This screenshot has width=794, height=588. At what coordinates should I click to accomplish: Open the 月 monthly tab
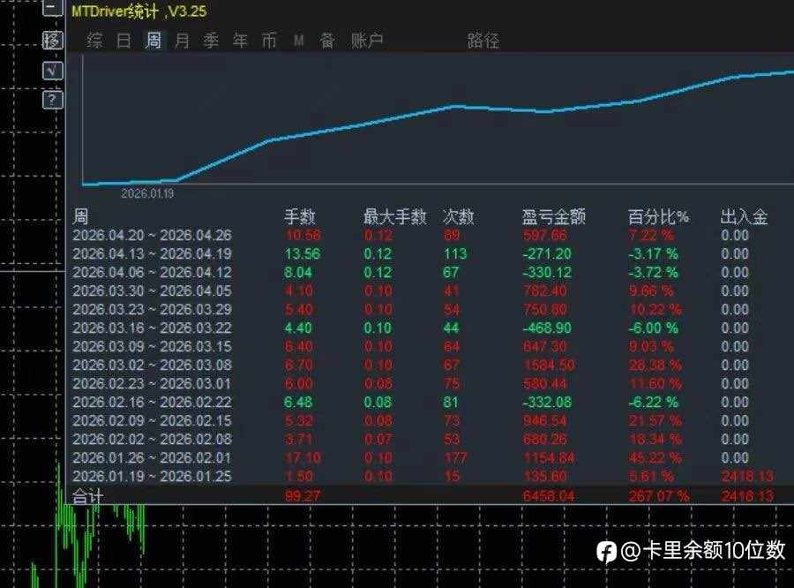click(182, 40)
